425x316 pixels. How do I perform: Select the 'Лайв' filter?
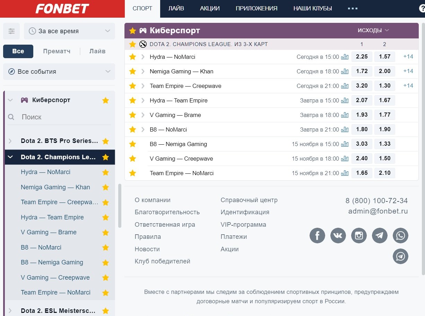click(97, 51)
